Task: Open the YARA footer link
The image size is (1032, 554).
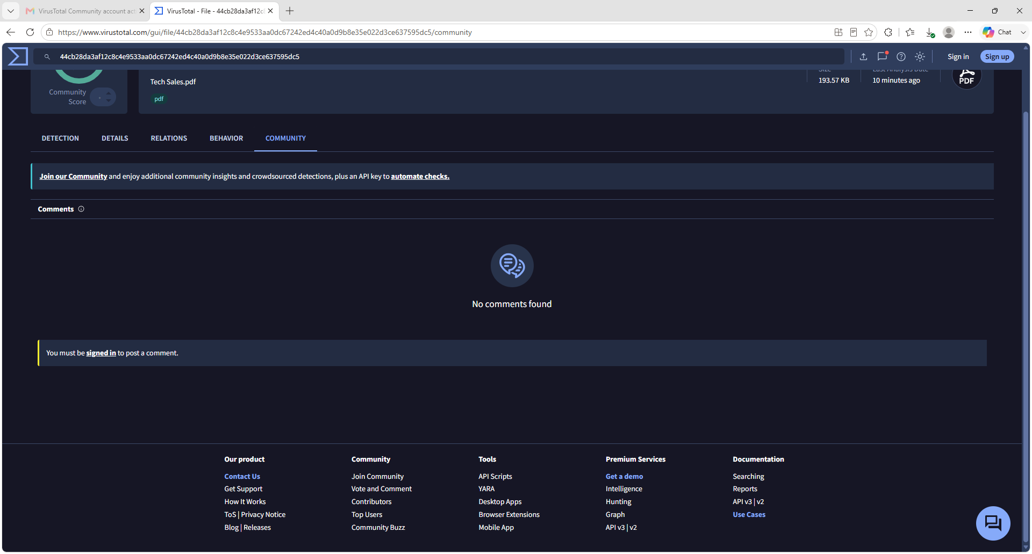Action: pos(486,489)
